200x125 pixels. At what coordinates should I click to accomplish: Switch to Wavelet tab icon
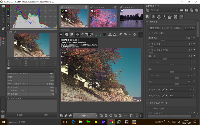click(x=164, y=17)
